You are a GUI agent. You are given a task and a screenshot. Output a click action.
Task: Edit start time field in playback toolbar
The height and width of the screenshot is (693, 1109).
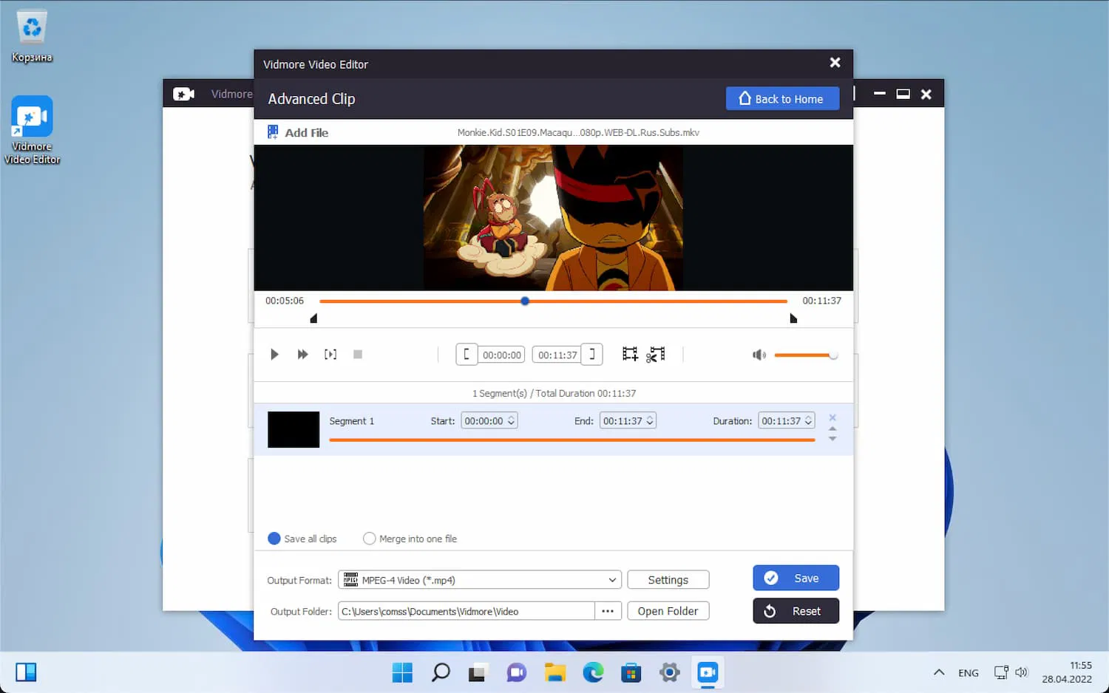coord(502,355)
